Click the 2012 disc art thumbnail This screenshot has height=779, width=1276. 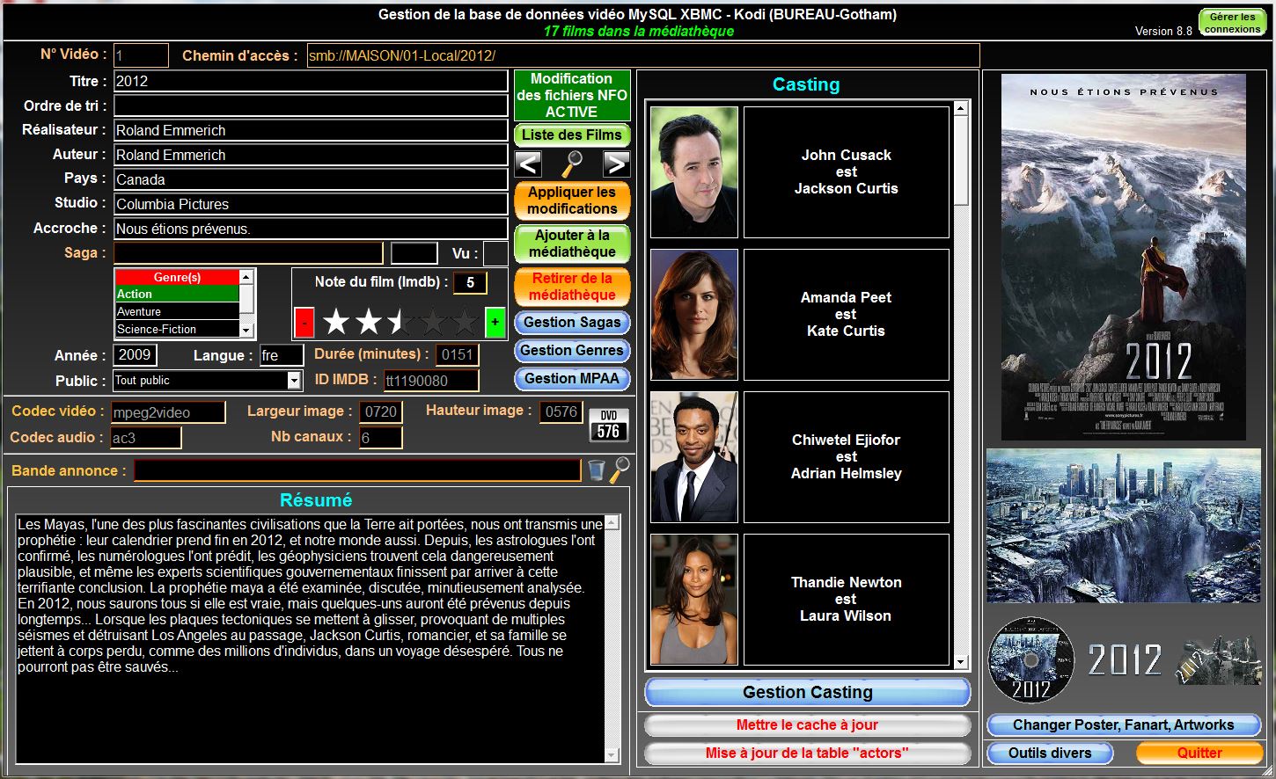coord(1031,659)
